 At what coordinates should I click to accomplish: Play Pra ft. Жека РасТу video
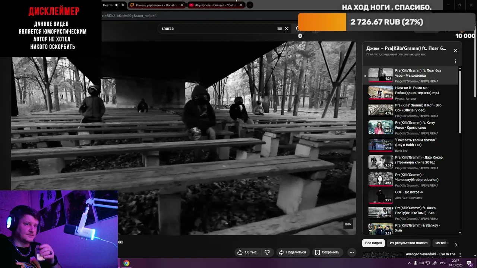[x=410, y=213]
